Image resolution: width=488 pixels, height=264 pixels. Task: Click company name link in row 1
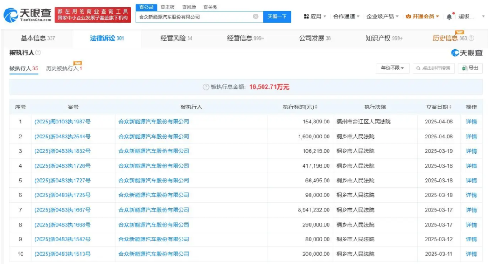click(x=154, y=122)
